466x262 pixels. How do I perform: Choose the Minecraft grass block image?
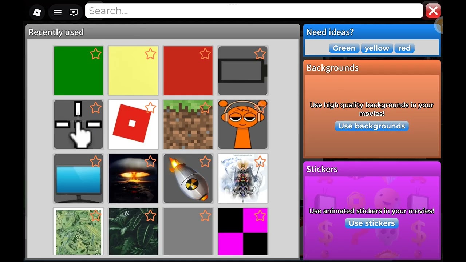[188, 124]
